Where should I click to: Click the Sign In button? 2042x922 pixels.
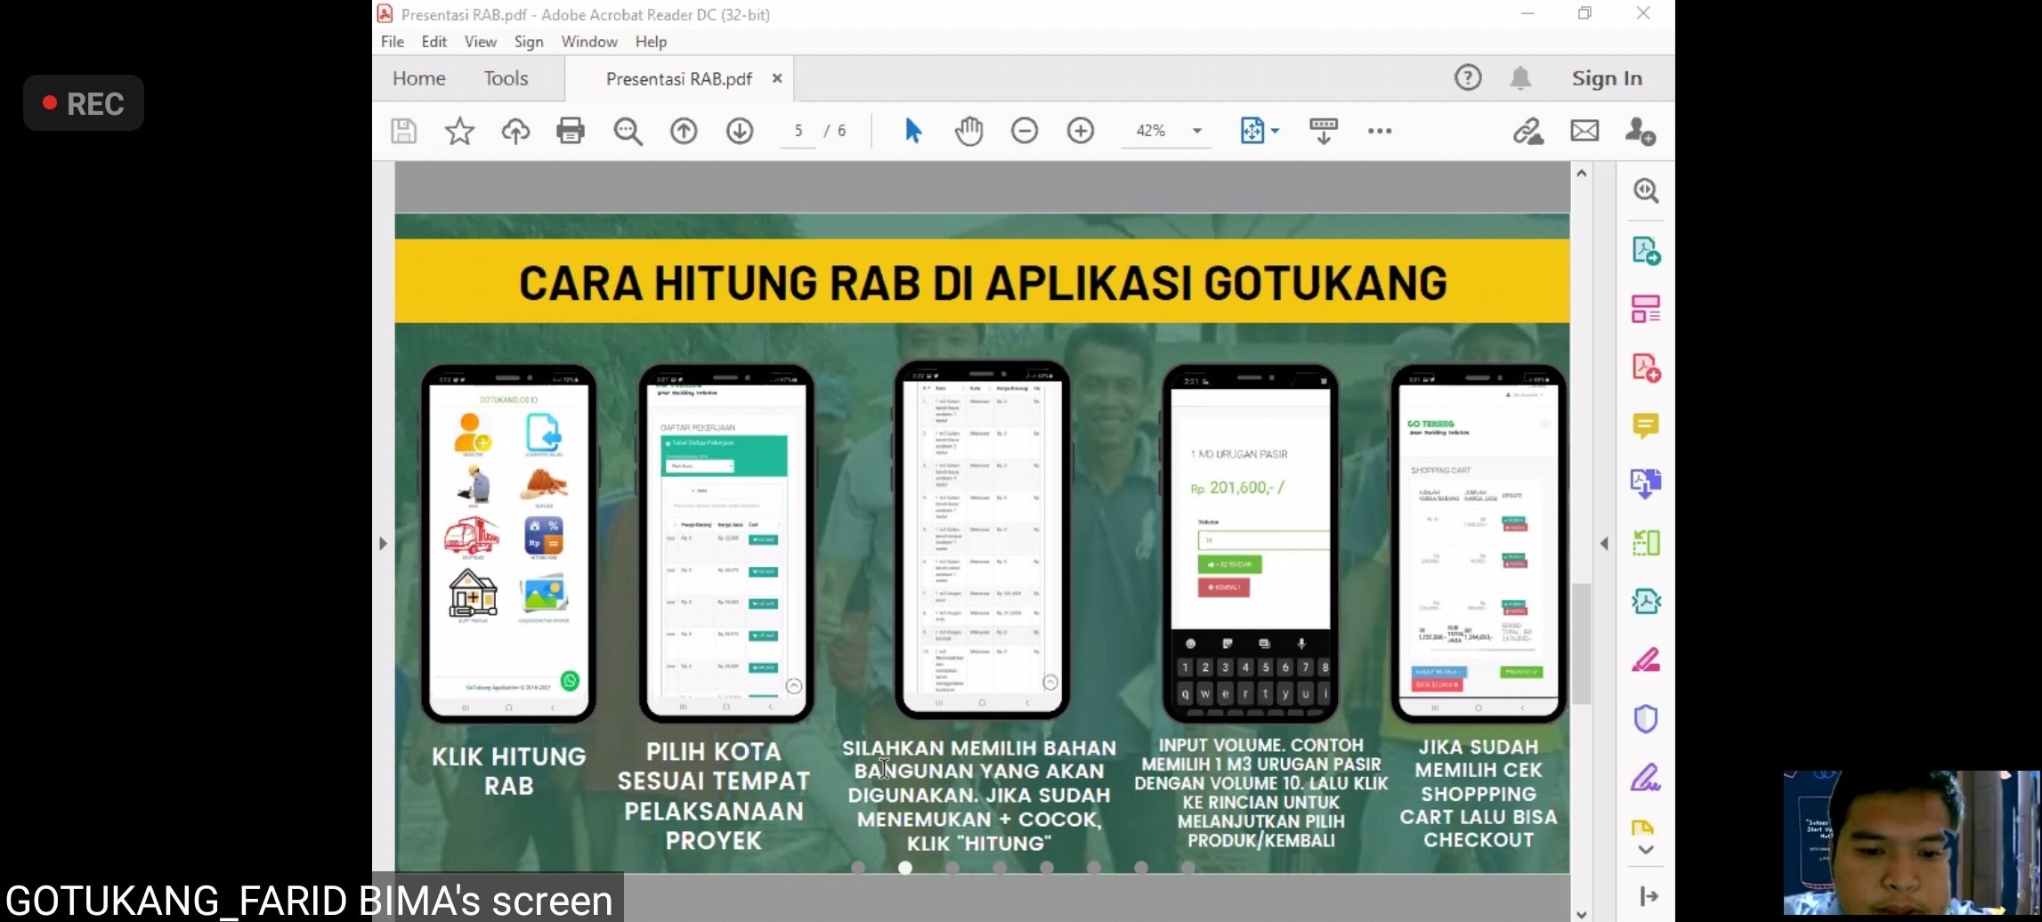click(x=1607, y=78)
